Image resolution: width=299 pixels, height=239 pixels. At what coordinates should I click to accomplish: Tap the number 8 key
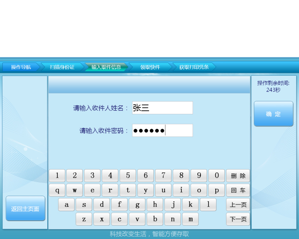point(181,176)
